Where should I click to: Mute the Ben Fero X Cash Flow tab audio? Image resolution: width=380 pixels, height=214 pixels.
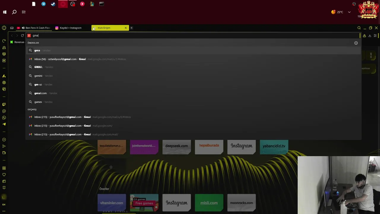23,28
